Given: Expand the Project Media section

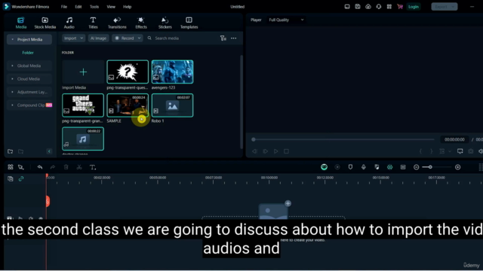Looking at the screenshot, I should (29, 39).
